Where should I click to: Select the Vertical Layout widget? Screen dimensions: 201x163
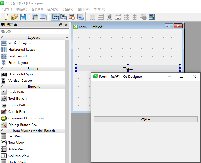(x=33, y=43)
